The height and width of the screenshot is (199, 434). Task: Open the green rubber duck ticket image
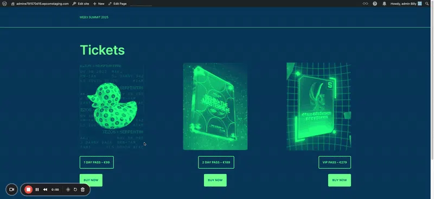pyautogui.click(x=112, y=107)
